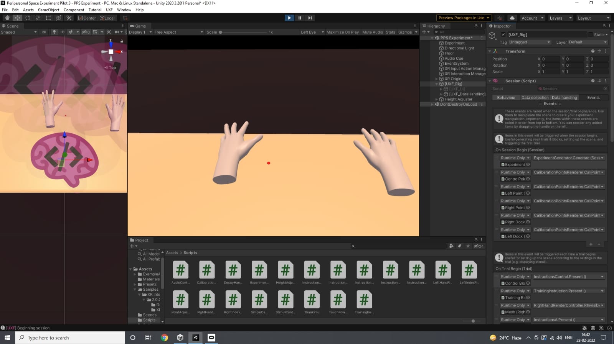This screenshot has height=344, width=614.
Task: Toggle Maximize On Play option
Action: coord(342,32)
